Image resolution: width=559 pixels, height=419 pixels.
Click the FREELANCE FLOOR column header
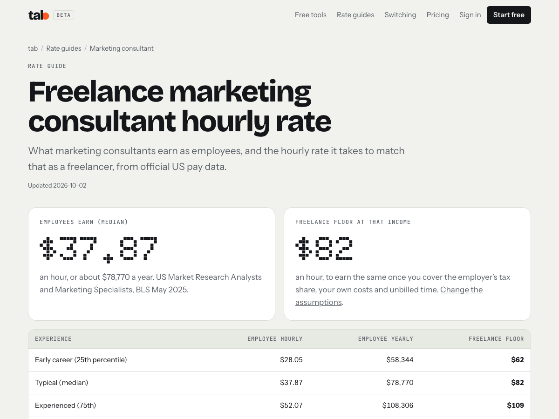click(496, 339)
